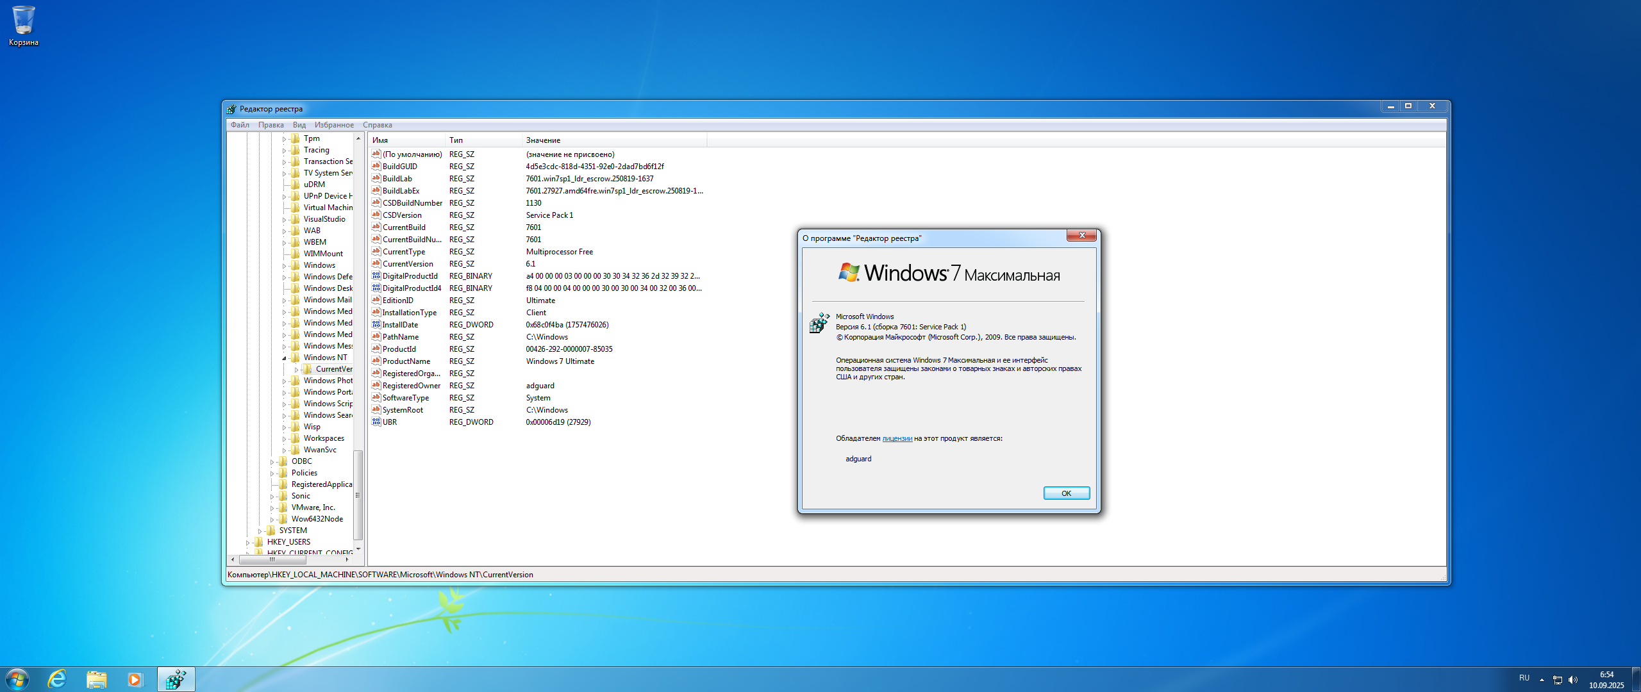Click the ProductName string icon
The image size is (1641, 692).
376,361
